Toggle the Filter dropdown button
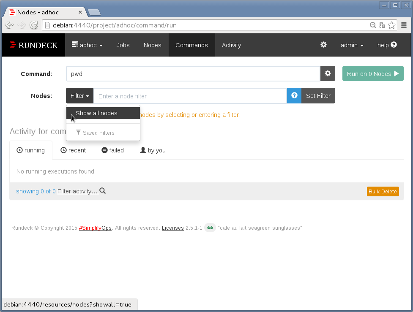This screenshot has height=312, width=413. pyautogui.click(x=79, y=96)
